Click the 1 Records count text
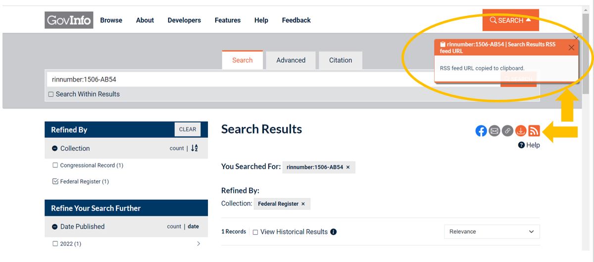This screenshot has height=262, width=594. [234, 231]
